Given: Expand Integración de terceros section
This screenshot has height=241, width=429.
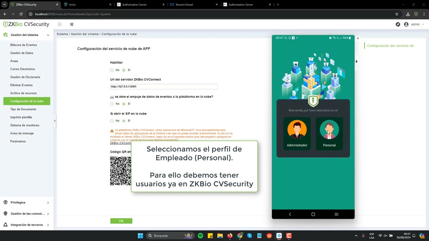Looking at the screenshot, I should [26, 225].
